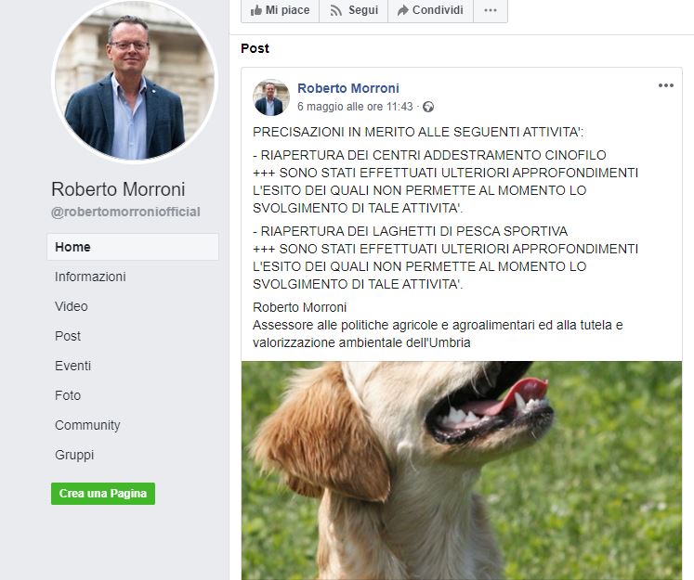
Task: Open the page options three-dot menu
Action: [491, 10]
